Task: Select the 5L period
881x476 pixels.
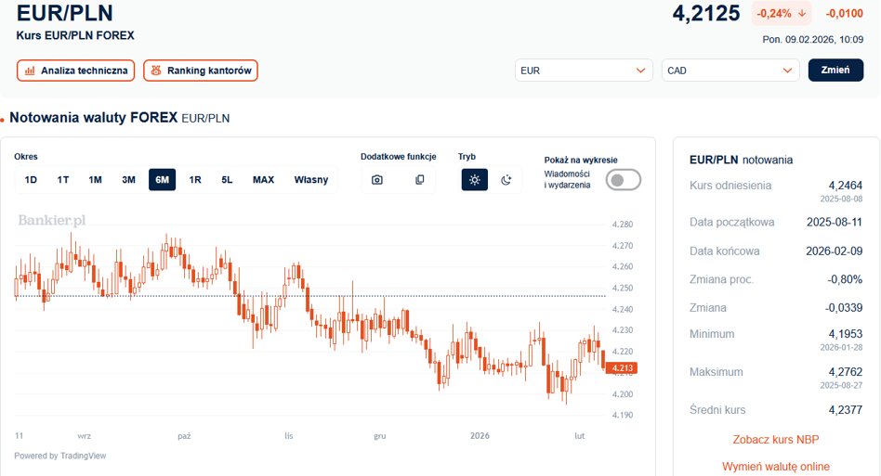Action: tap(227, 180)
